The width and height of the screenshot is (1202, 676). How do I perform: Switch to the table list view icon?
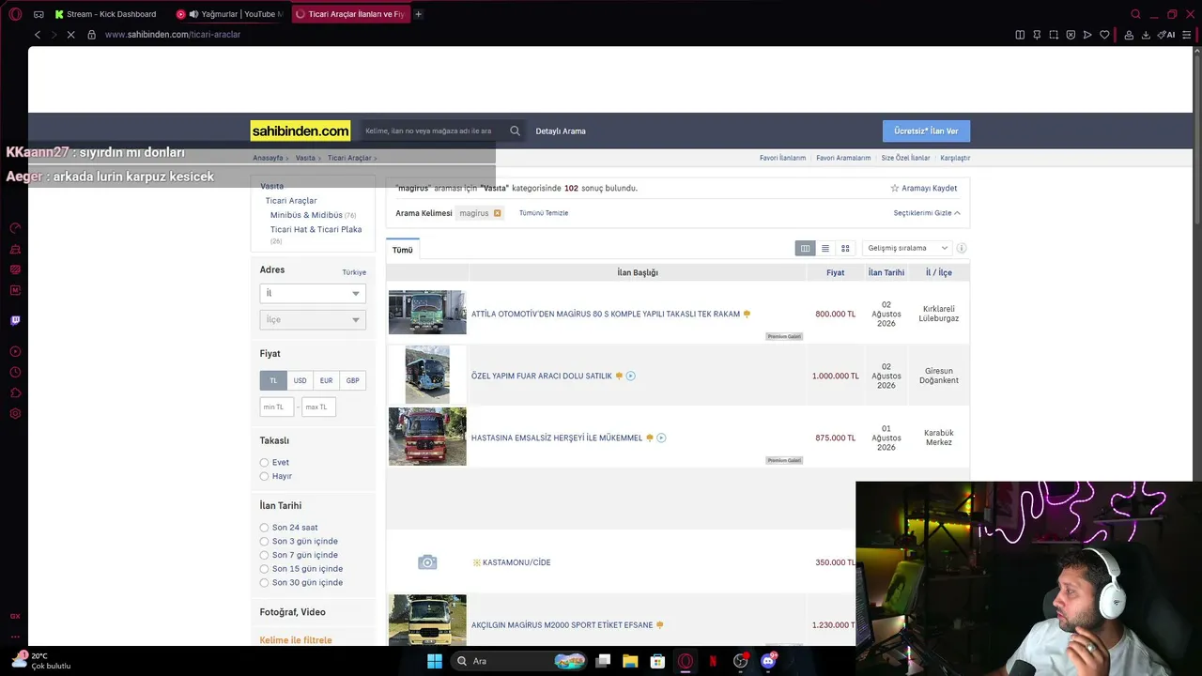805,248
